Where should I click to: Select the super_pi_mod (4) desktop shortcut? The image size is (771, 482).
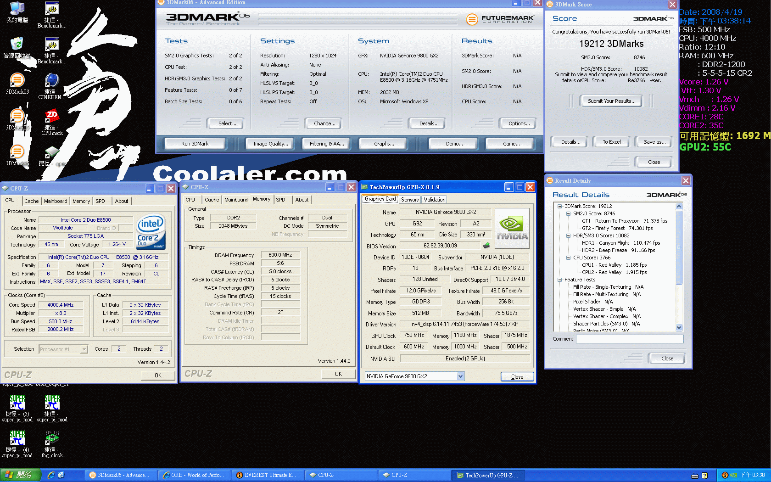coord(17,444)
